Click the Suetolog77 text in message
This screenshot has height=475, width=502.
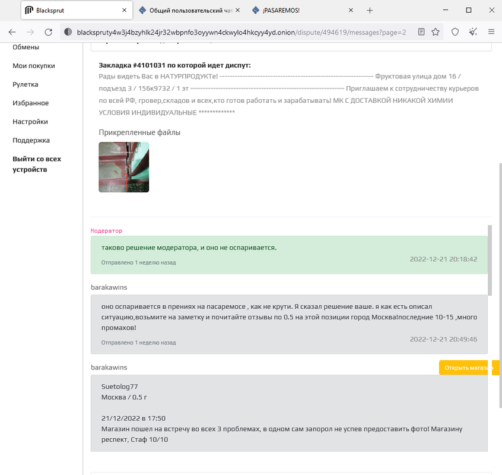[119, 387]
